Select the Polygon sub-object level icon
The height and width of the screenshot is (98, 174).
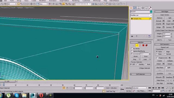(x=143, y=45)
